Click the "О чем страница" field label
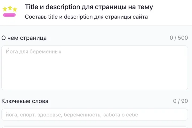 pyautogui.click(x=24, y=38)
